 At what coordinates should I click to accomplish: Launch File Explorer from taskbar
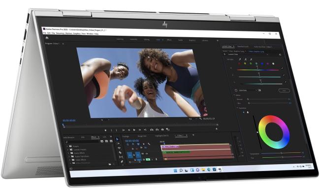(x=203, y=170)
